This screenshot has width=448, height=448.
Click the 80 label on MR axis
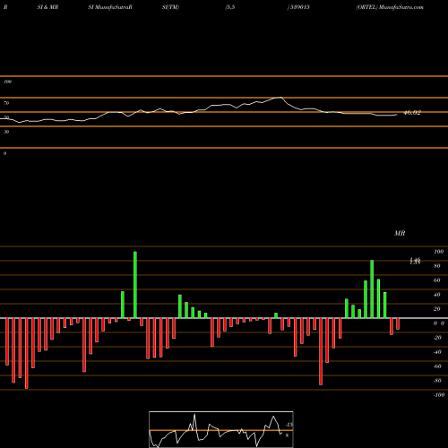click(437, 266)
